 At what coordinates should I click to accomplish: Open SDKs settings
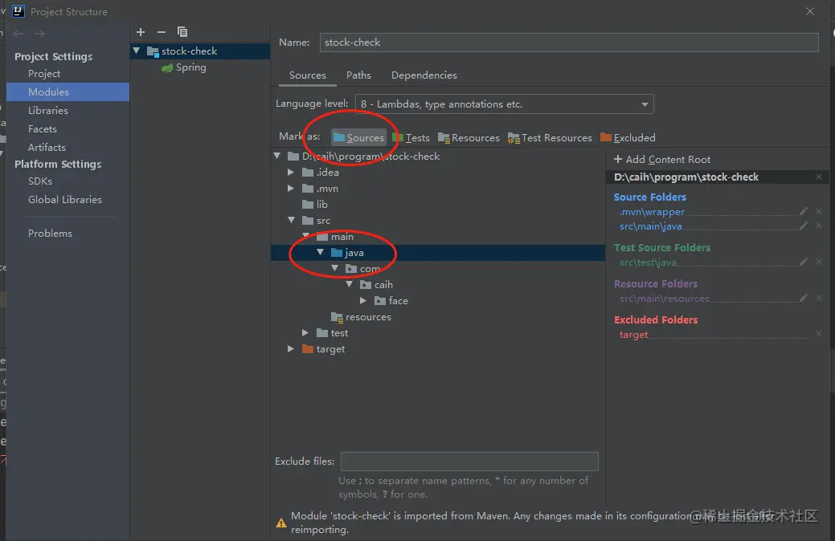click(x=40, y=181)
